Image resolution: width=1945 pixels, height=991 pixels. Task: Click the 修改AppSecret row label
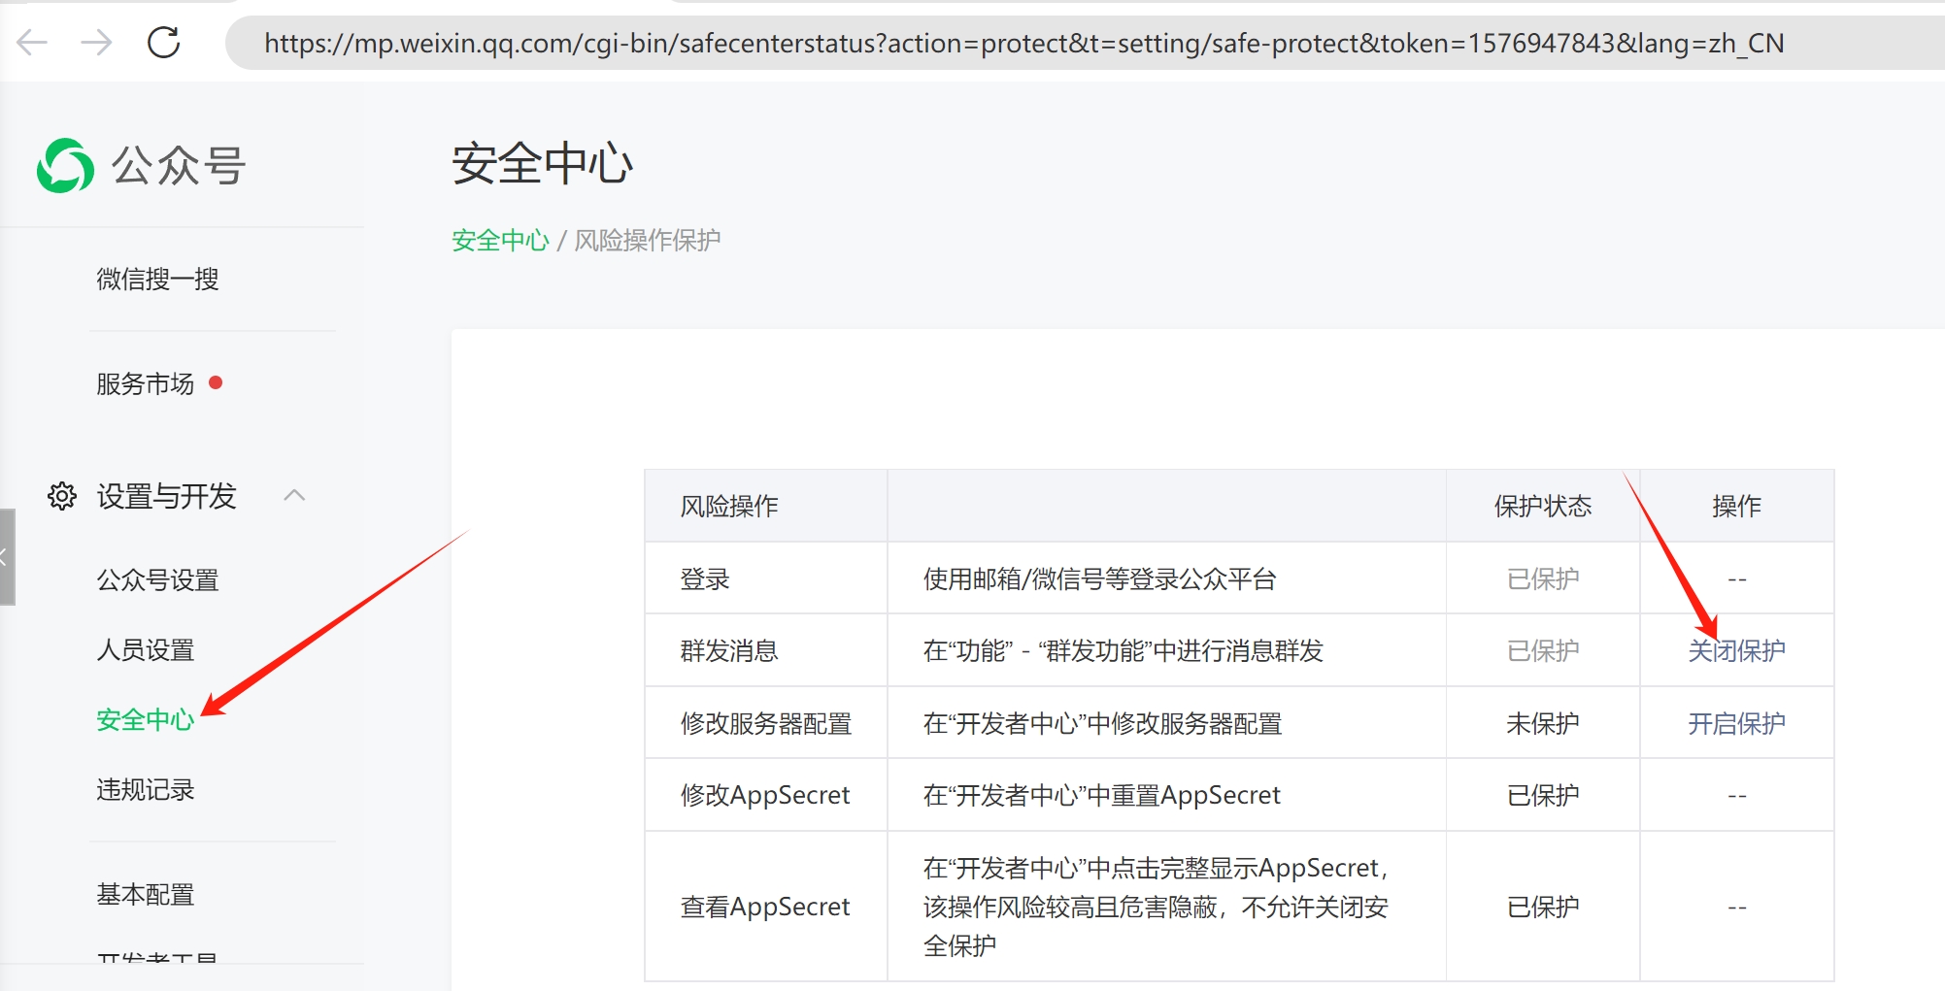[x=765, y=795]
